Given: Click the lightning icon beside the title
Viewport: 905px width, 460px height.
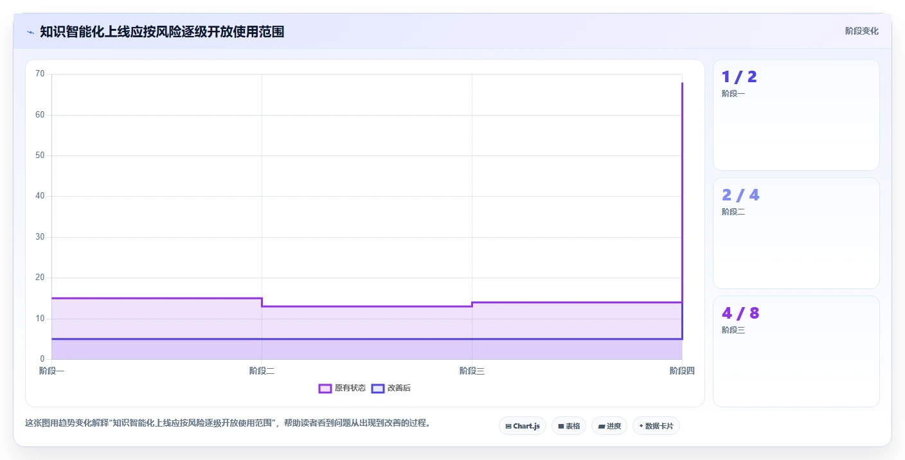Looking at the screenshot, I should tap(30, 32).
